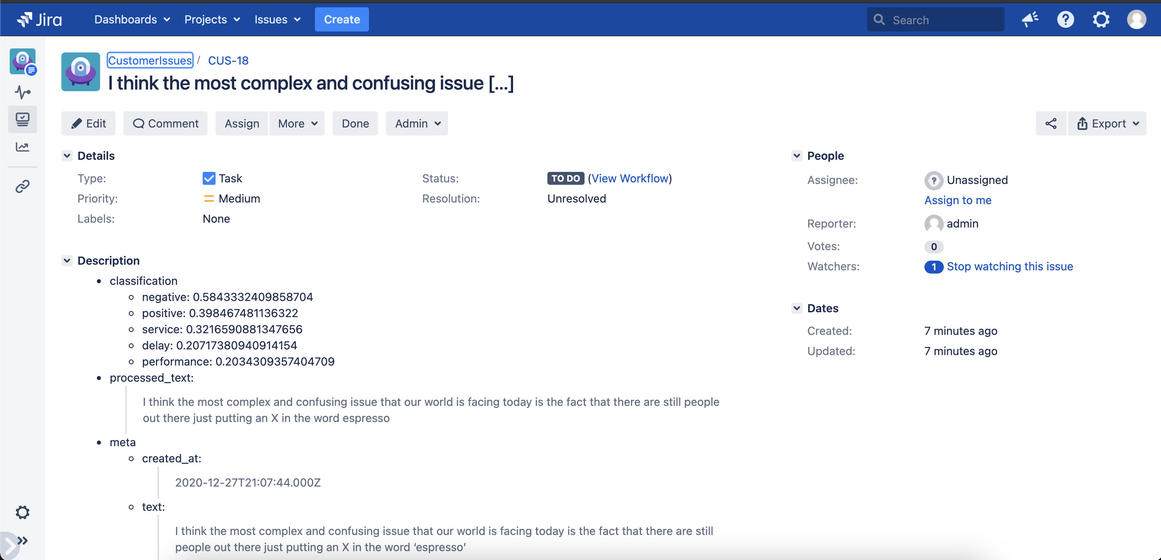The height and width of the screenshot is (560, 1161).
Task: Open the feedback megaphone icon
Action: (x=1030, y=19)
